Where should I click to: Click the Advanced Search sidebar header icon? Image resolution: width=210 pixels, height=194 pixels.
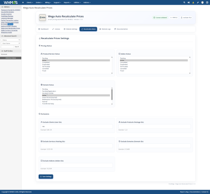click(2, 36)
